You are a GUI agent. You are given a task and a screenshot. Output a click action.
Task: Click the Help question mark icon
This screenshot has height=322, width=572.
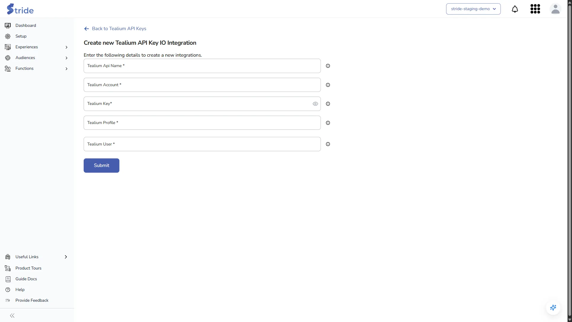8,290
